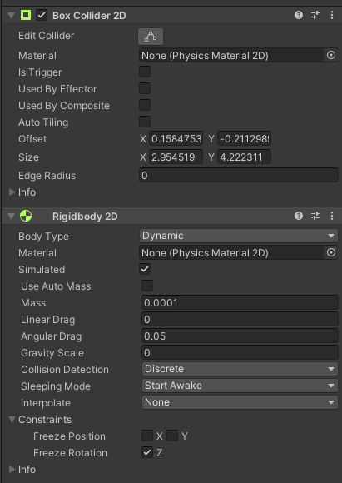Enable the Is Trigger checkbox
The width and height of the screenshot is (342, 483).
pos(145,72)
